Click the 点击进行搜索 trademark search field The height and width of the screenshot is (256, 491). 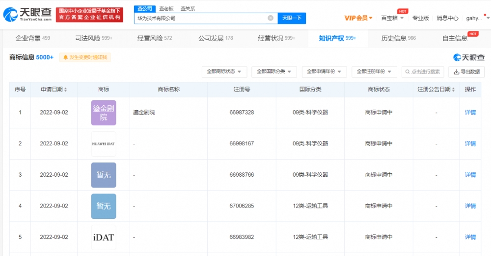pos(423,72)
